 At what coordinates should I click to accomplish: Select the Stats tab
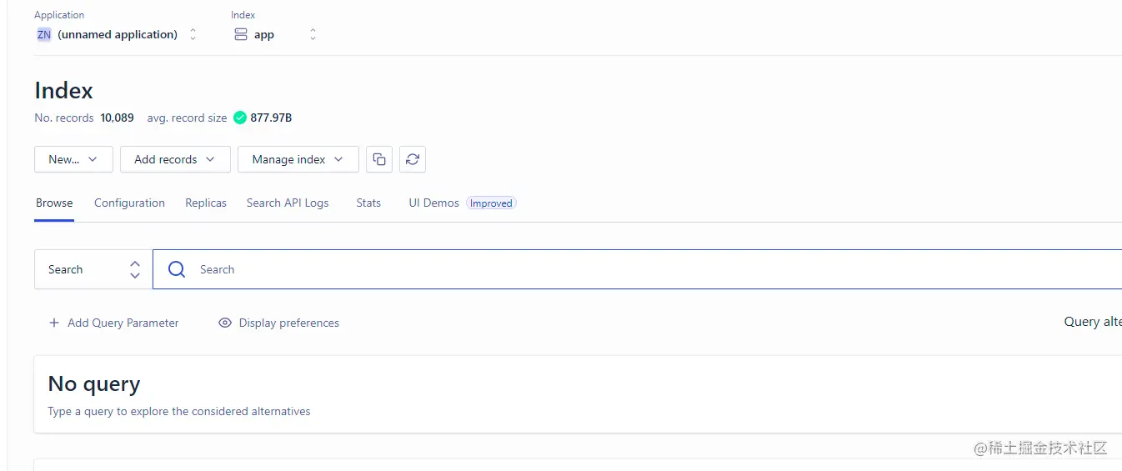(368, 203)
